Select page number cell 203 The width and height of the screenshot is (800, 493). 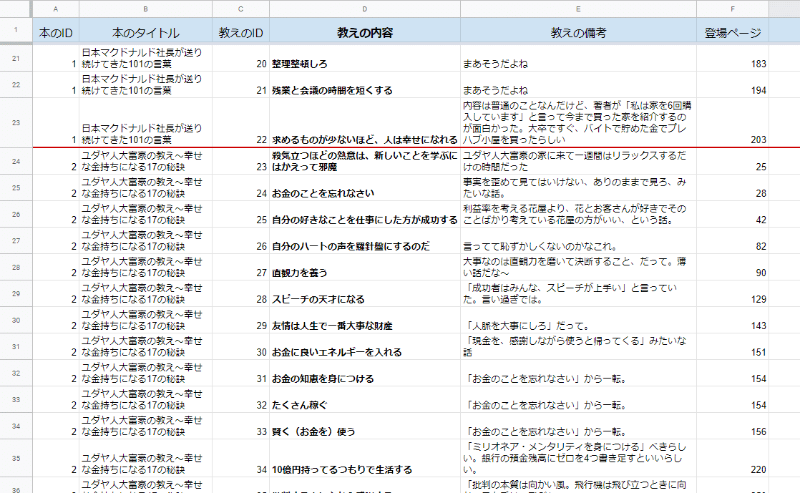pyautogui.click(x=733, y=122)
